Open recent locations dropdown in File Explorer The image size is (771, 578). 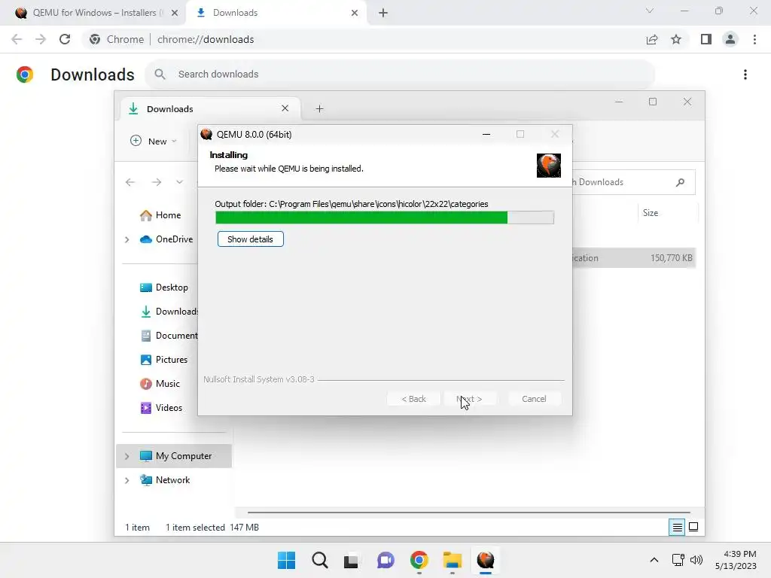[179, 182]
